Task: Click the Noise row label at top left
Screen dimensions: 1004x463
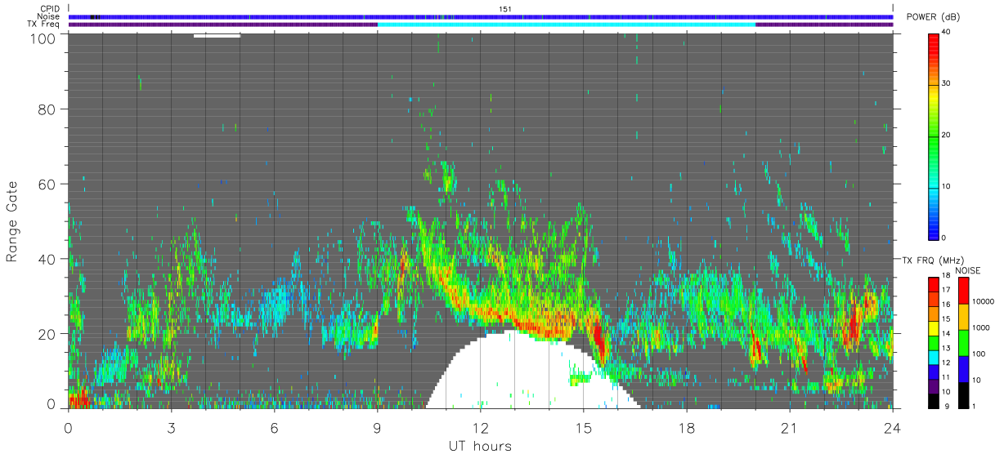Action: [48, 16]
